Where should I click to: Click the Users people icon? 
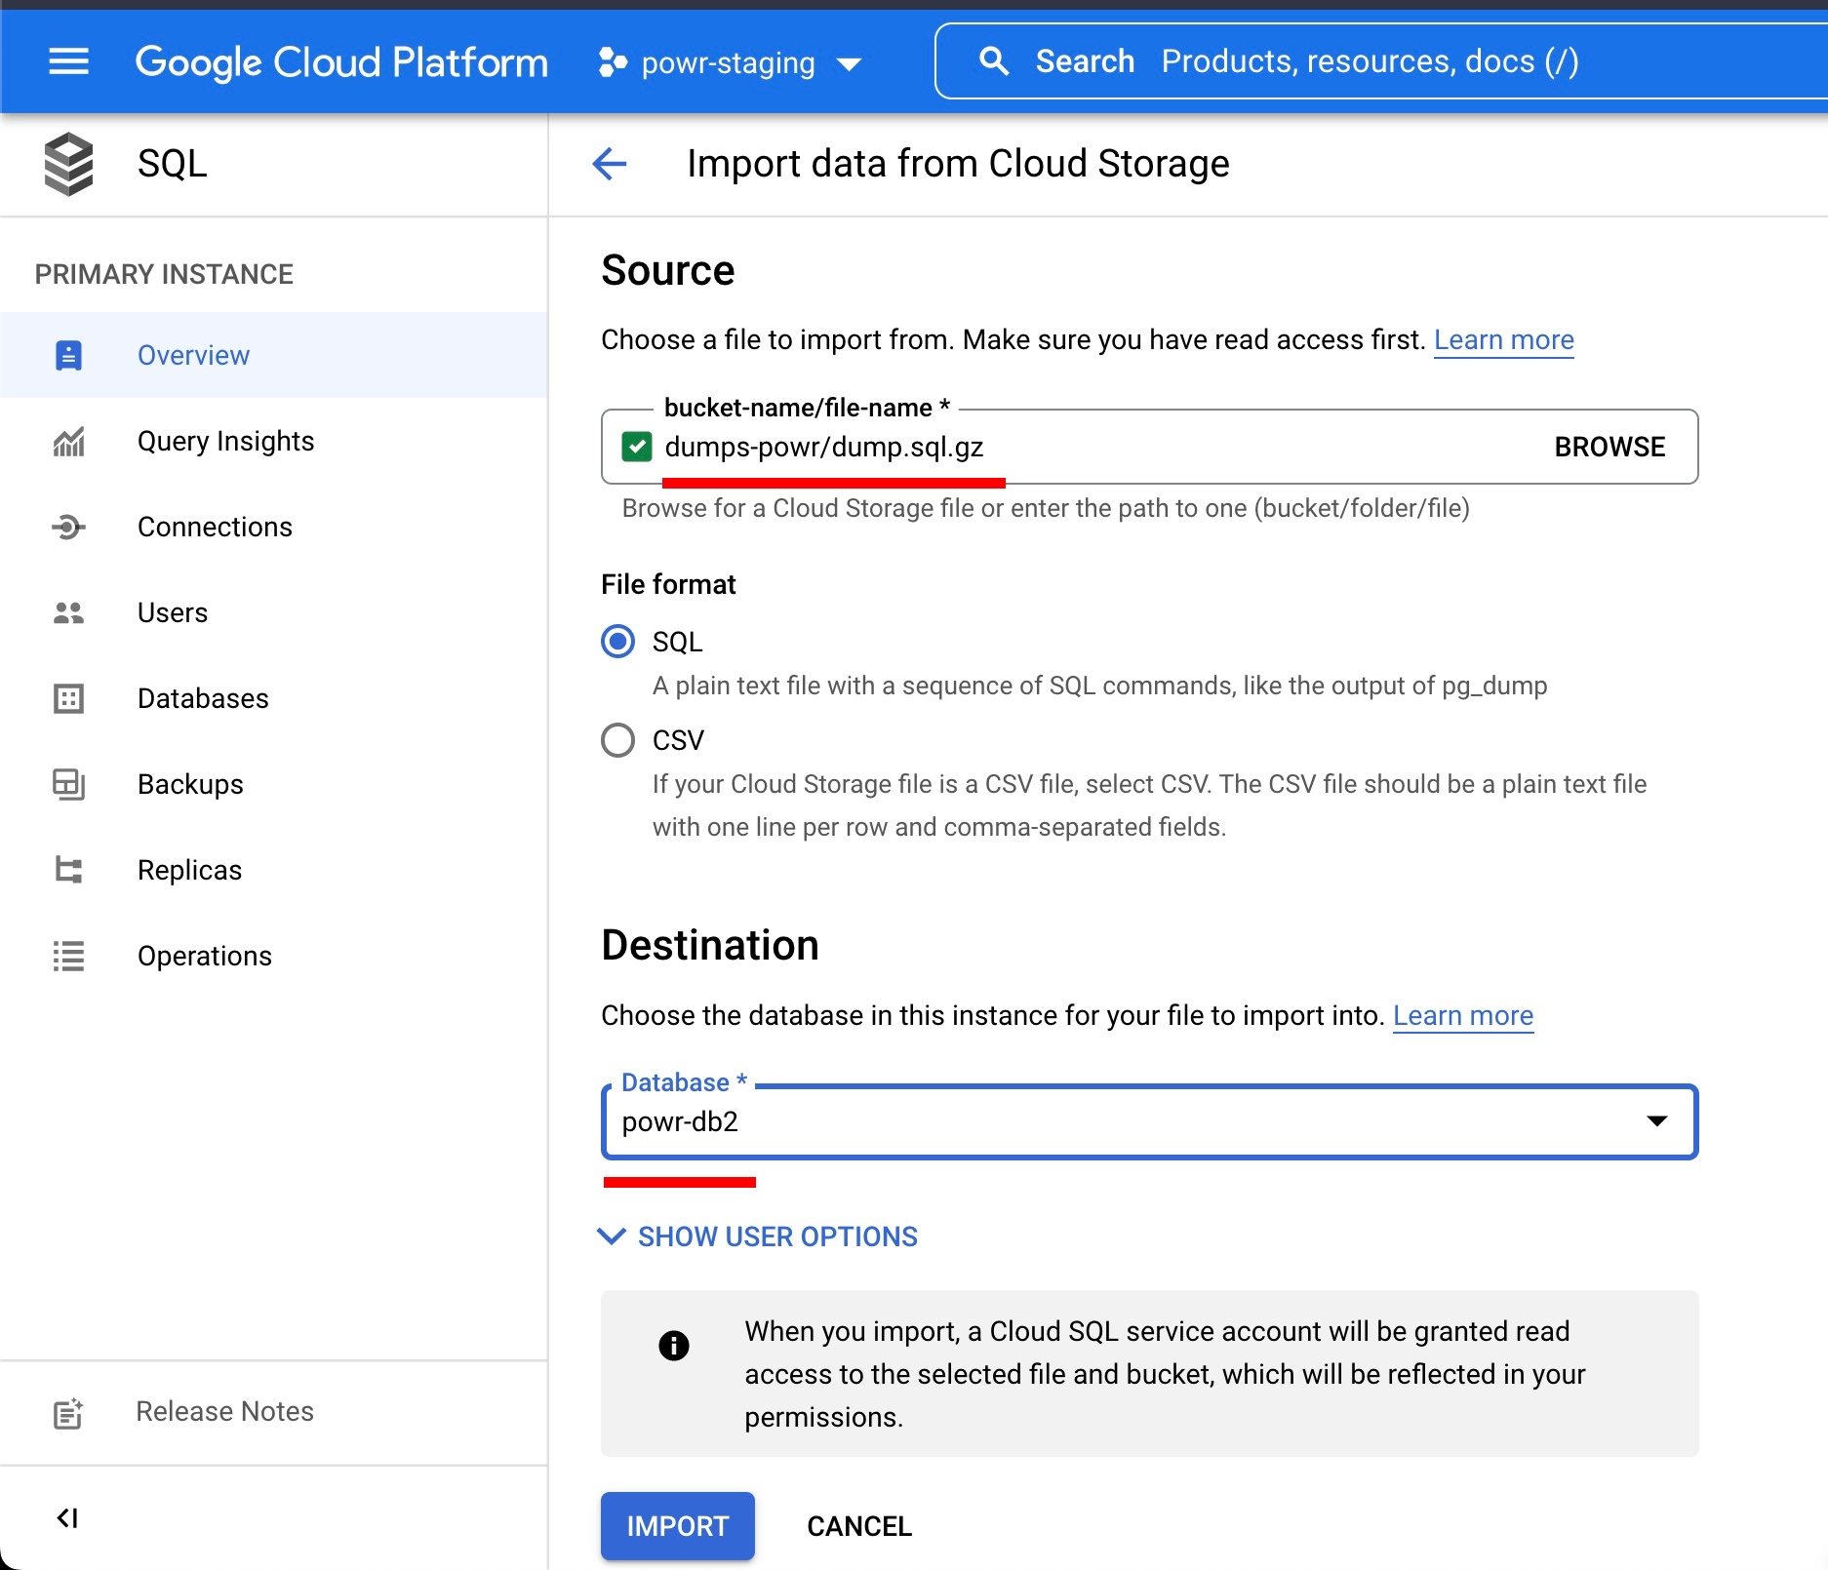coord(68,613)
